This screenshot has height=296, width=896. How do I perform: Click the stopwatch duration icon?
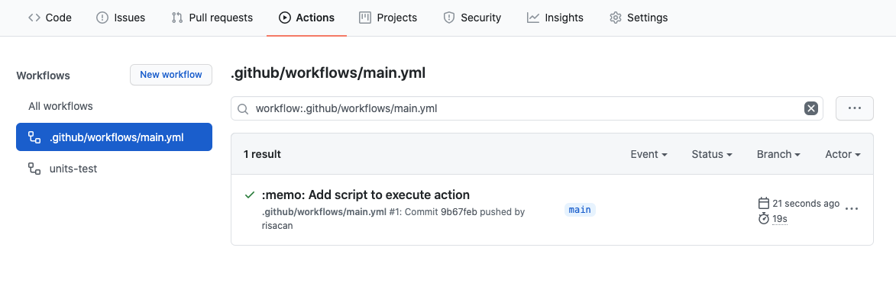[x=763, y=218]
